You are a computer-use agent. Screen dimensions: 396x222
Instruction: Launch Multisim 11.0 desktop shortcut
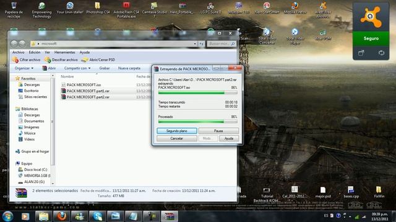click(x=239, y=7)
